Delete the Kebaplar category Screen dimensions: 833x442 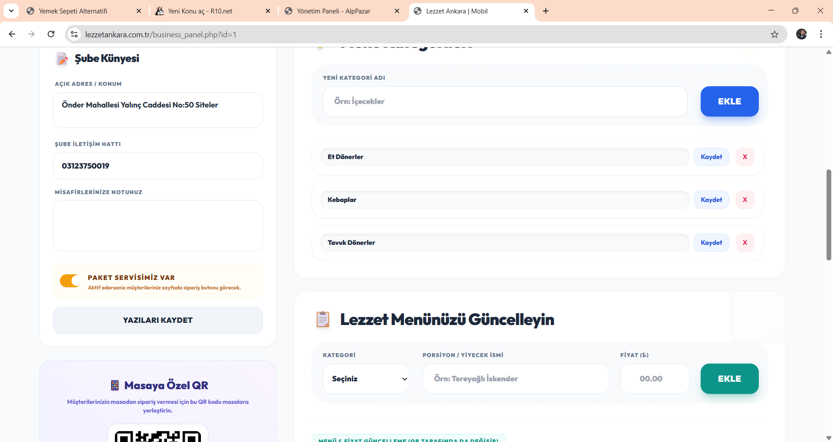tap(745, 200)
